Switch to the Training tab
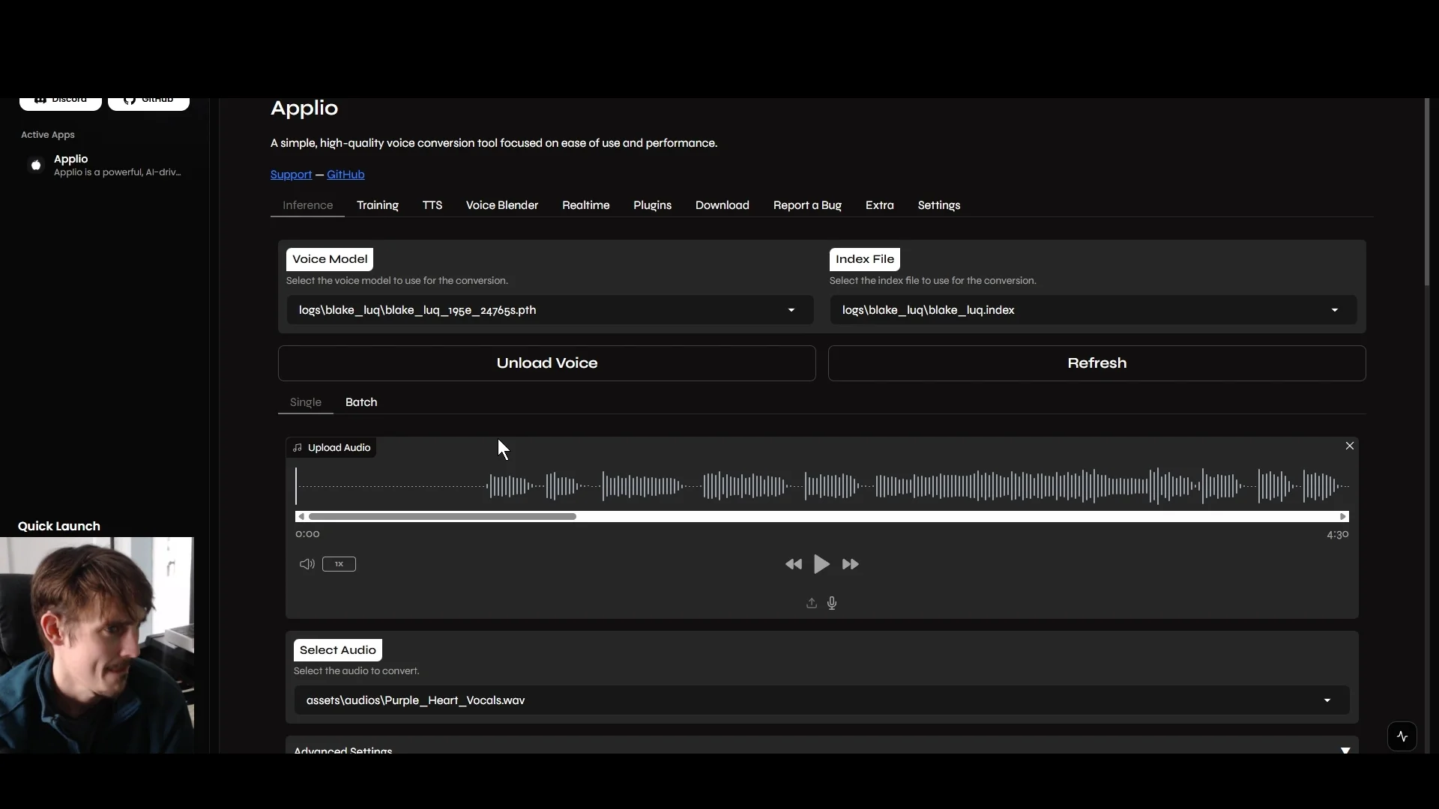This screenshot has height=809, width=1439. tap(378, 205)
